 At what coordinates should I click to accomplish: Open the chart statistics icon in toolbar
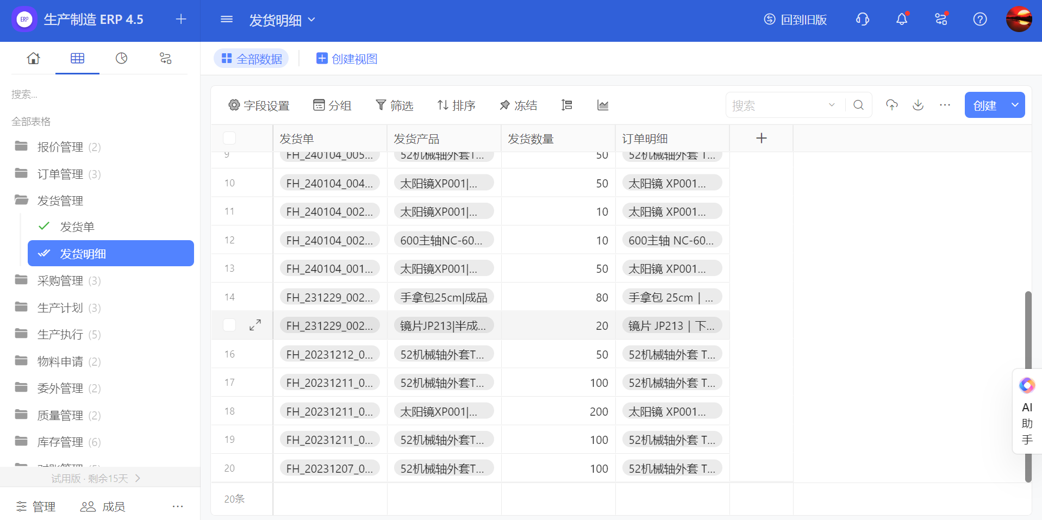click(603, 105)
